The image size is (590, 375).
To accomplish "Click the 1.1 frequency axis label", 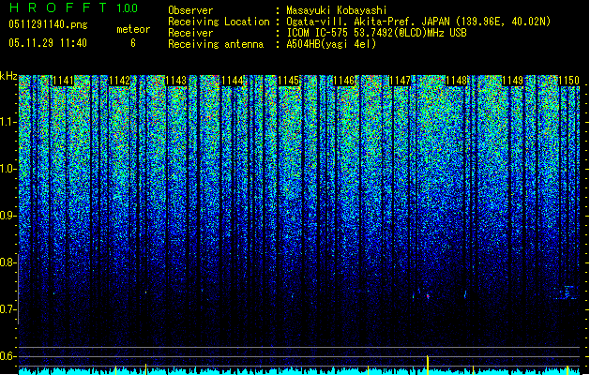I will point(8,122).
